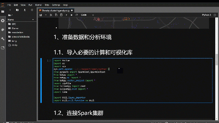Viewport: 219px width, 123px height.
Task: Copy the selected cell
Action: (x=56, y=15)
